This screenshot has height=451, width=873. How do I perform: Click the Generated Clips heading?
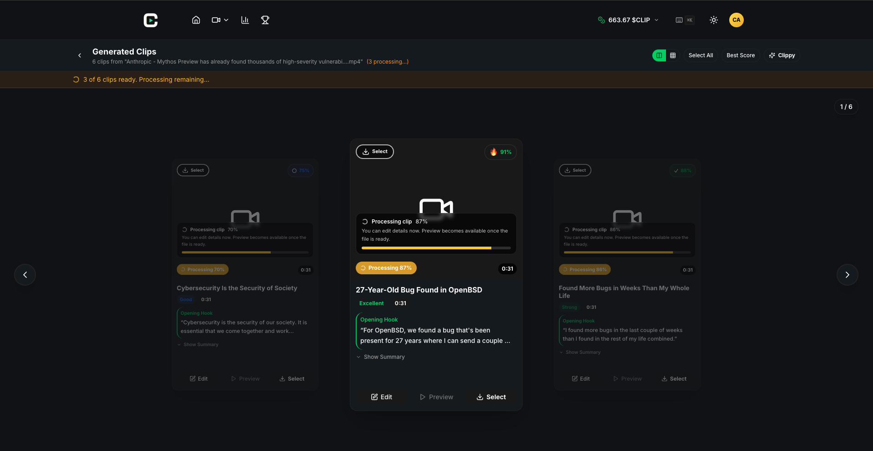coord(124,52)
